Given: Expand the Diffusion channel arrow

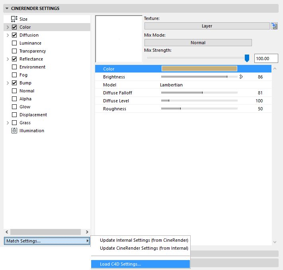Looking at the screenshot, I should [x=8, y=35].
